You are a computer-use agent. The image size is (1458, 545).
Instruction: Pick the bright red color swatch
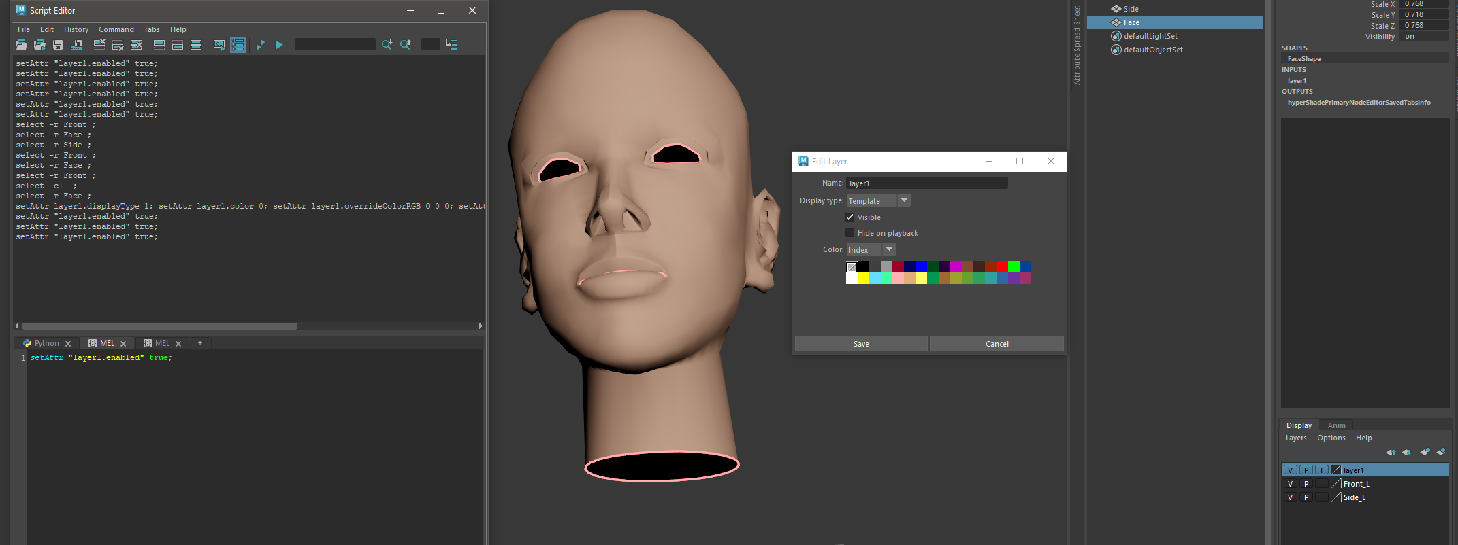pyautogui.click(x=1001, y=267)
